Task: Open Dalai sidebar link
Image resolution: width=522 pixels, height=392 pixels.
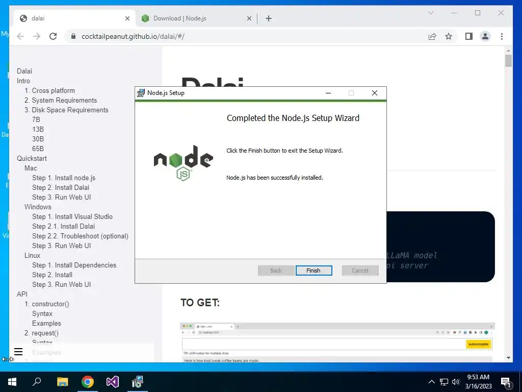Action: [24, 71]
